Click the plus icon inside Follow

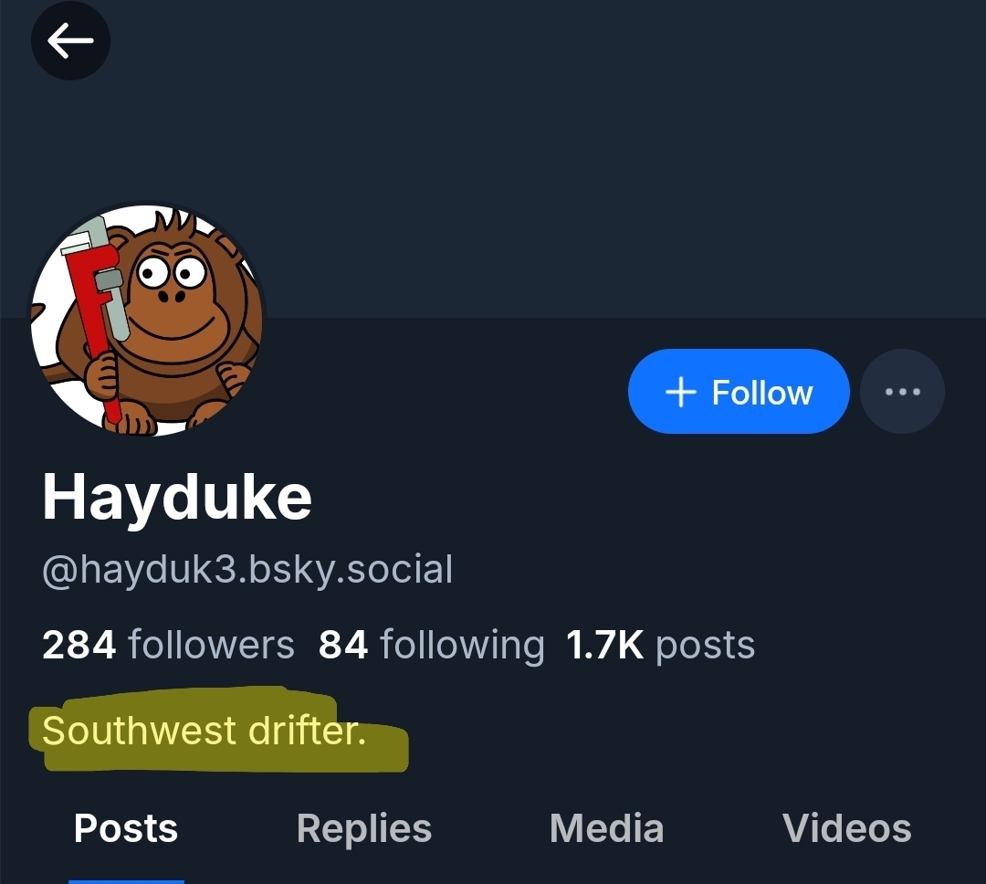(681, 393)
